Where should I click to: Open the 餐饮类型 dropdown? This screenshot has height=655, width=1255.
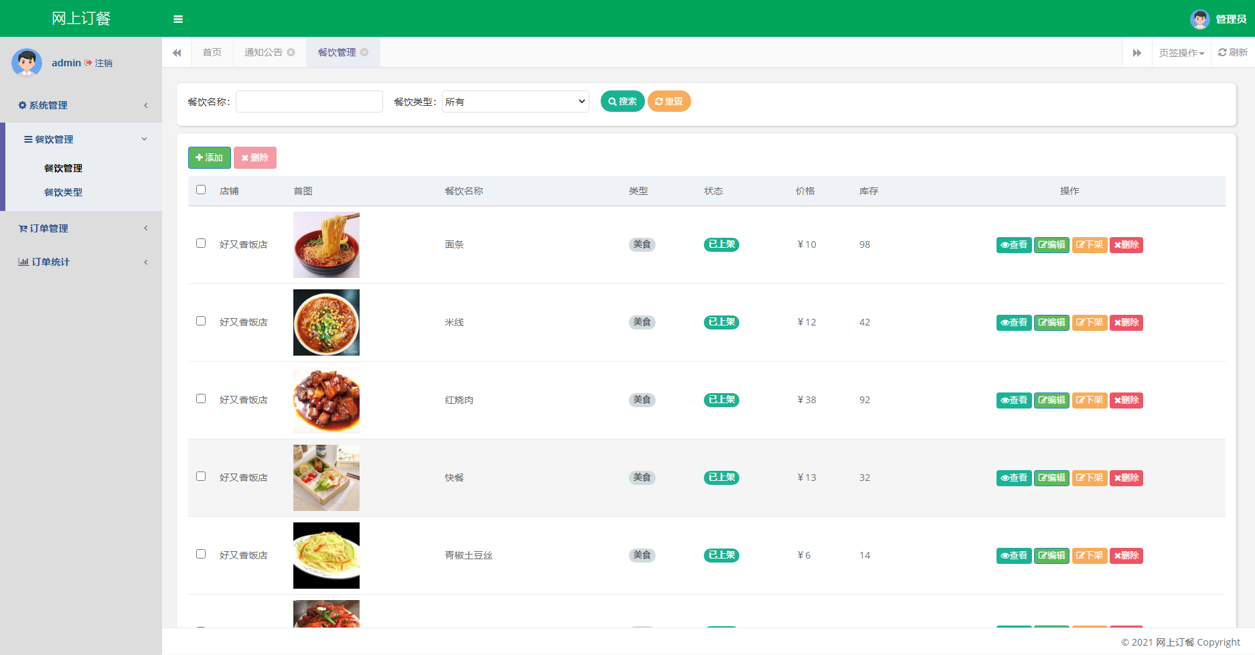pyautogui.click(x=515, y=101)
